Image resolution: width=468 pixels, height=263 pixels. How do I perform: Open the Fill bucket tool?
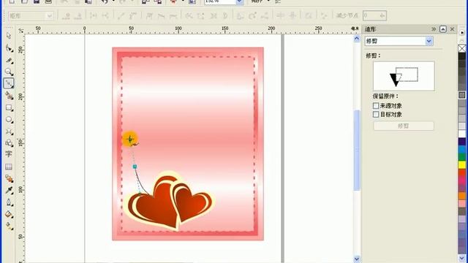pyautogui.click(x=9, y=214)
